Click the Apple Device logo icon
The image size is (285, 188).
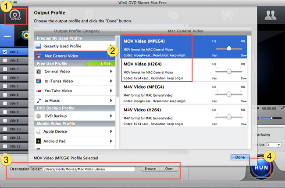38,131
